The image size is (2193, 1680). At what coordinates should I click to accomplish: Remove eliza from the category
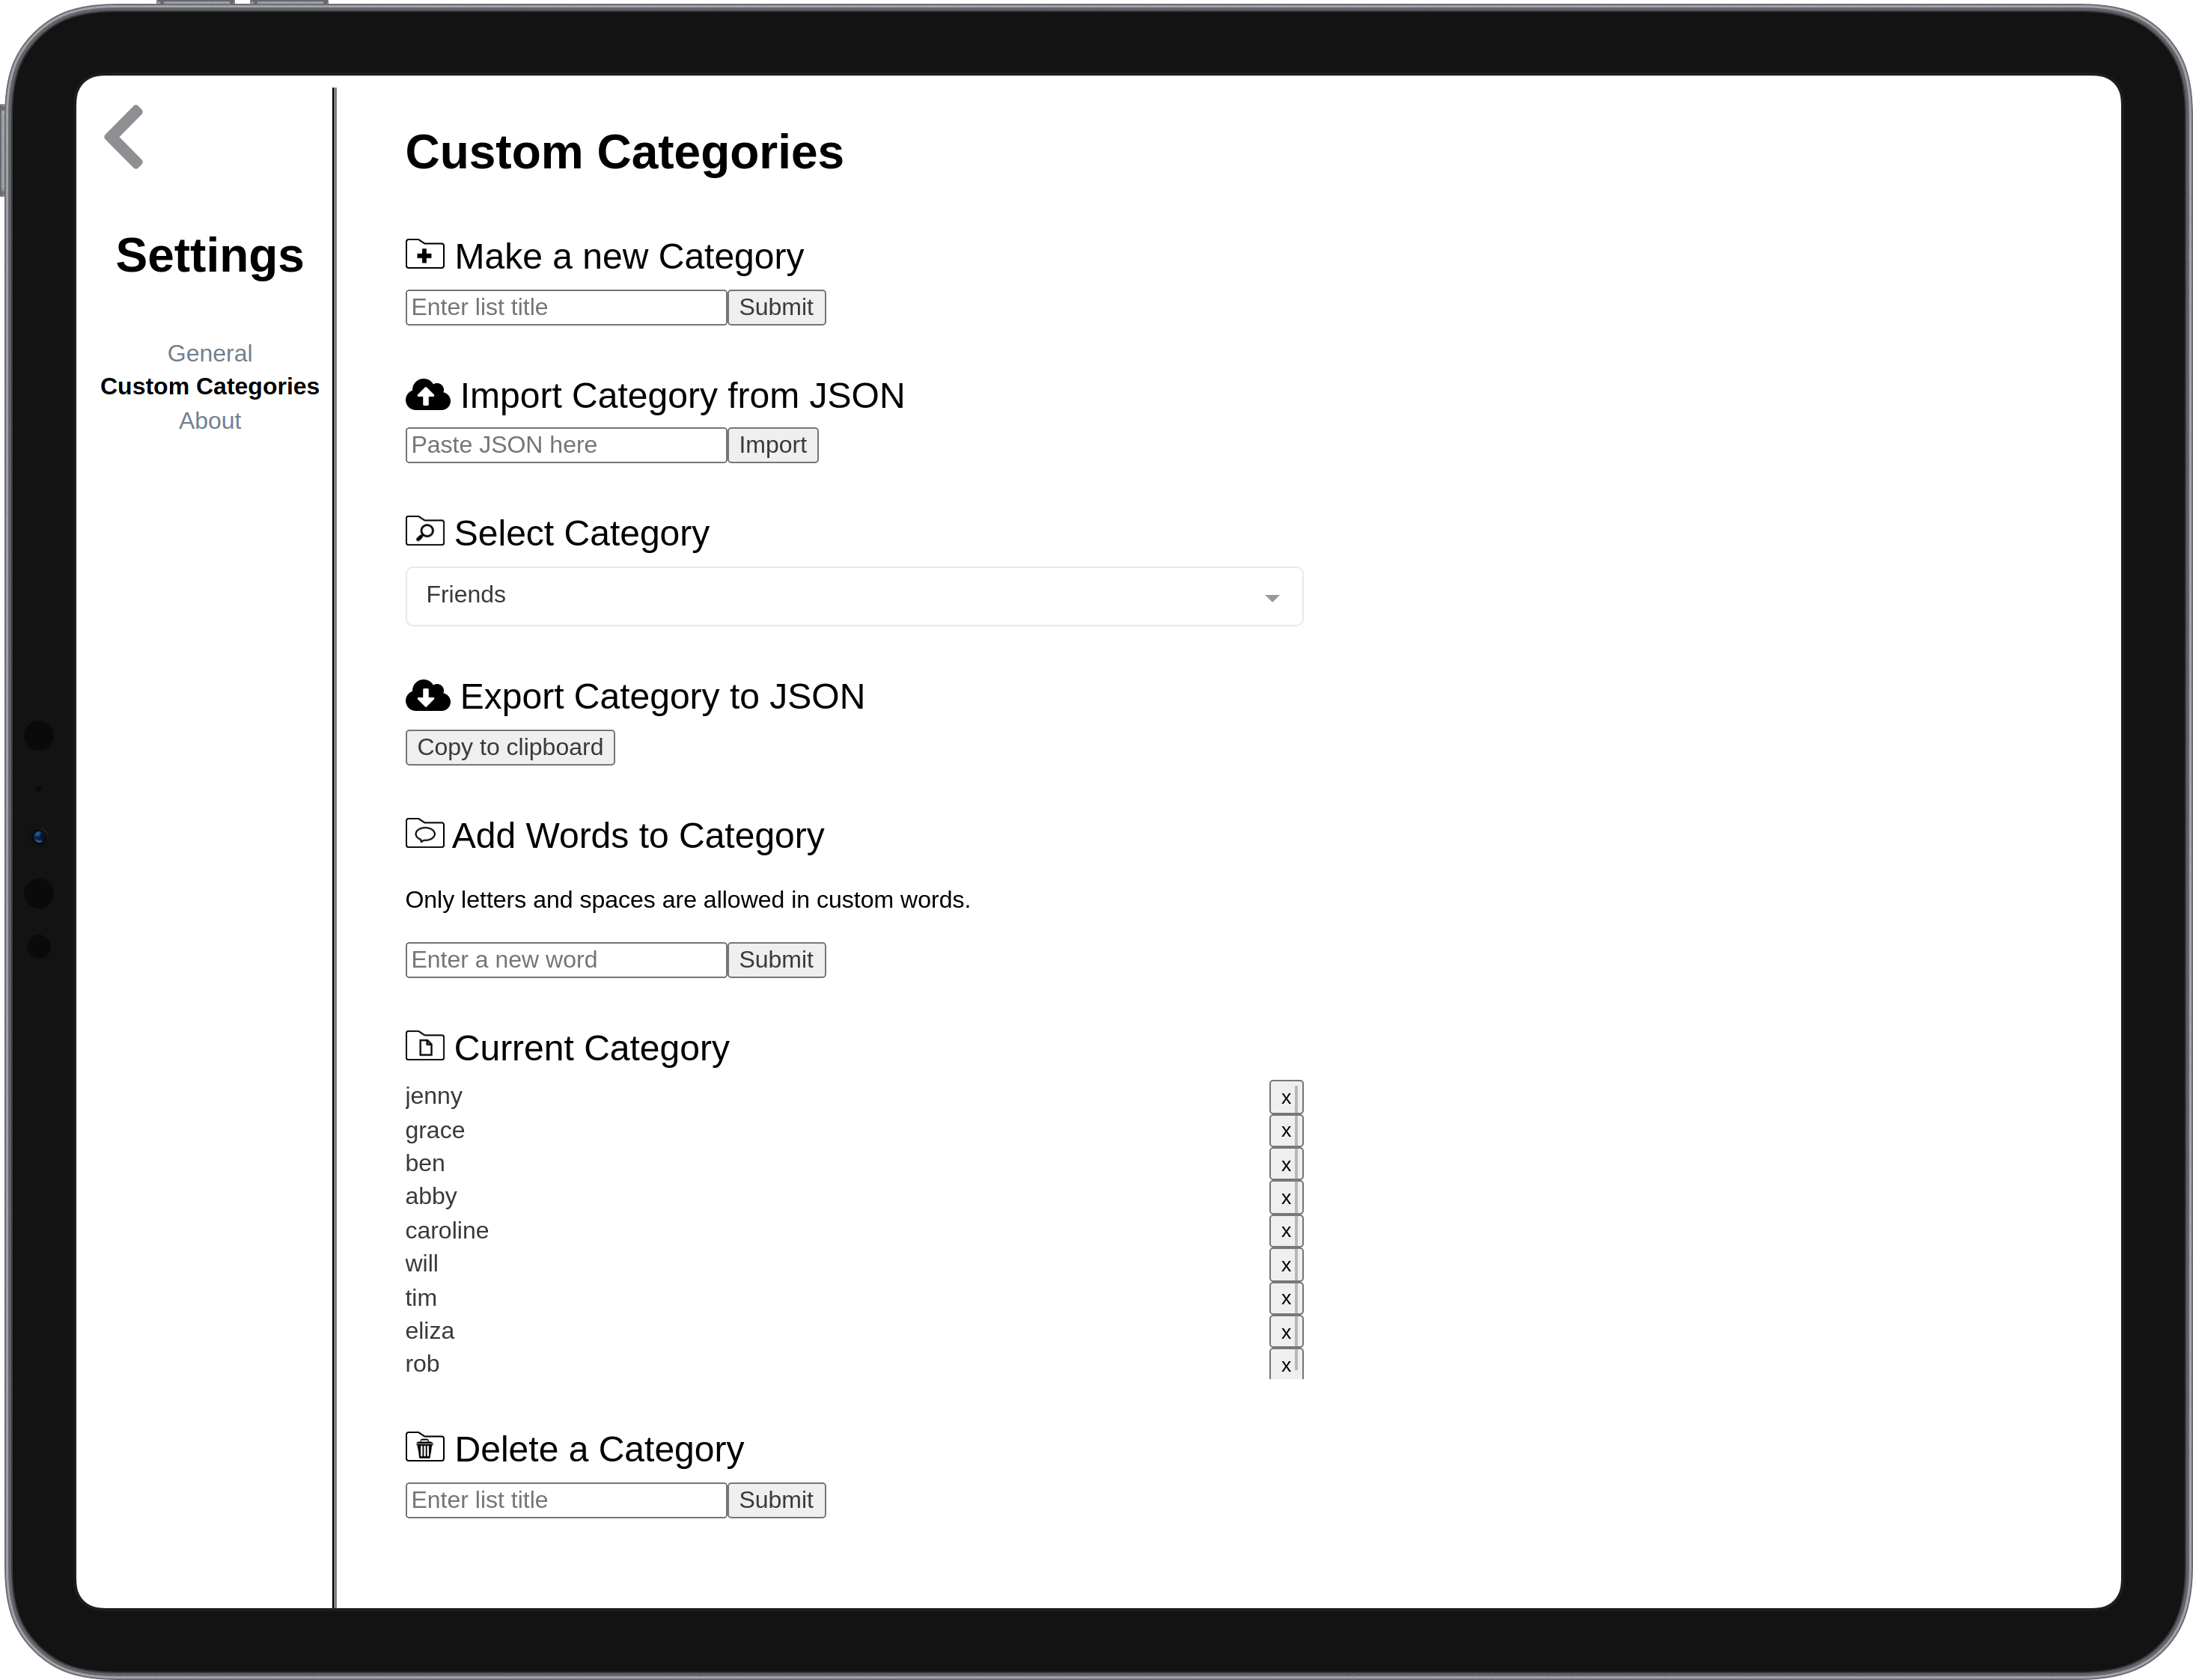(1286, 1332)
